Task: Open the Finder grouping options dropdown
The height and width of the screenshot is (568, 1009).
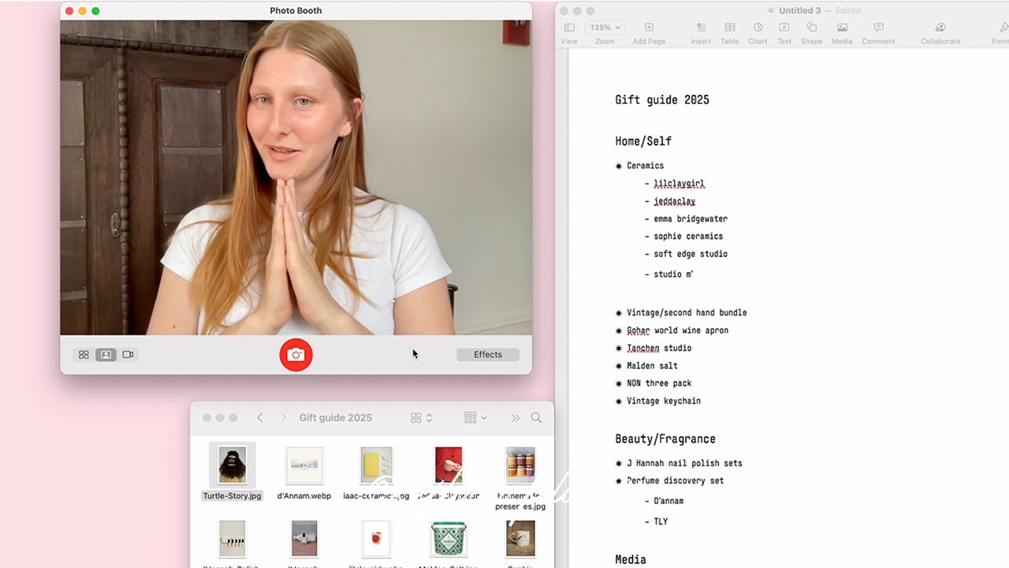Action: click(475, 418)
